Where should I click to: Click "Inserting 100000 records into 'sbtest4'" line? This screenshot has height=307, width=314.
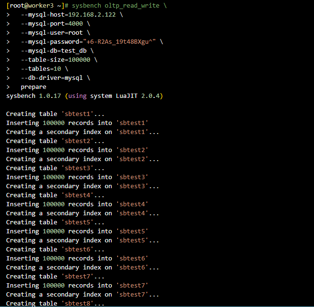point(77,204)
